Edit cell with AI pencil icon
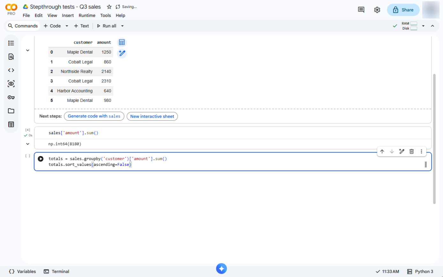This screenshot has height=277, width=443. pos(402,152)
